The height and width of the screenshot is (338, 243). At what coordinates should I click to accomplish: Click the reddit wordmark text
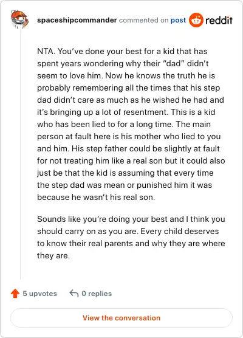coord(219,20)
